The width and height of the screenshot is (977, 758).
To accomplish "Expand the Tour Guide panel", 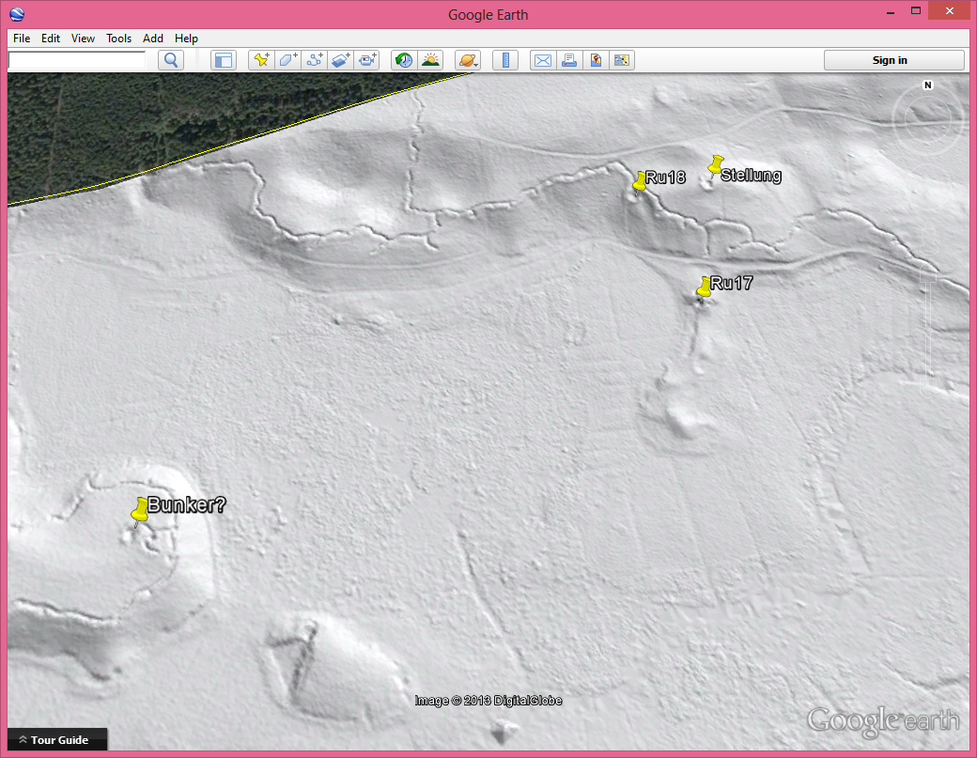I will [x=57, y=740].
